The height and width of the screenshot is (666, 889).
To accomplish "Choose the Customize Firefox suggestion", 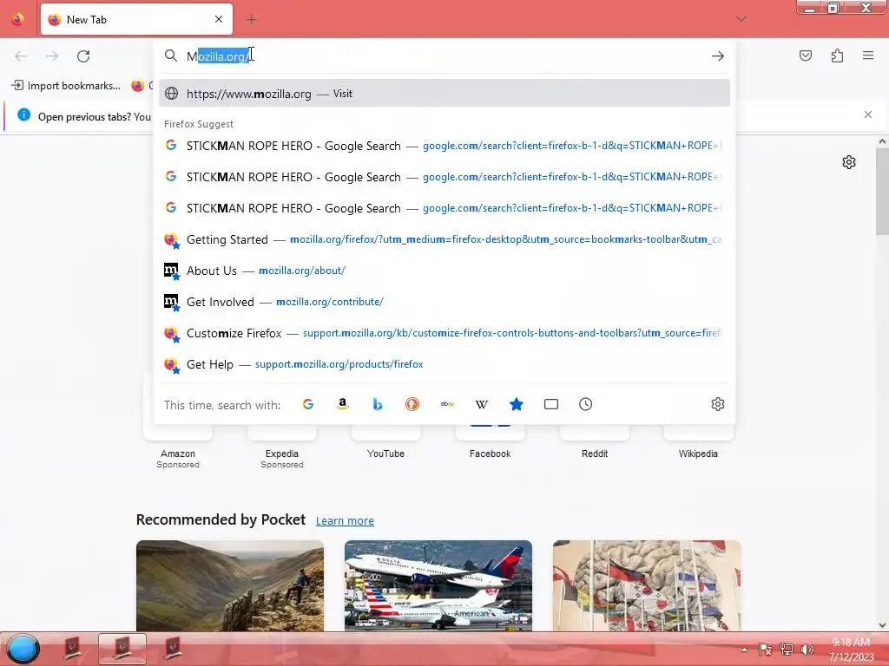I will coord(444,333).
